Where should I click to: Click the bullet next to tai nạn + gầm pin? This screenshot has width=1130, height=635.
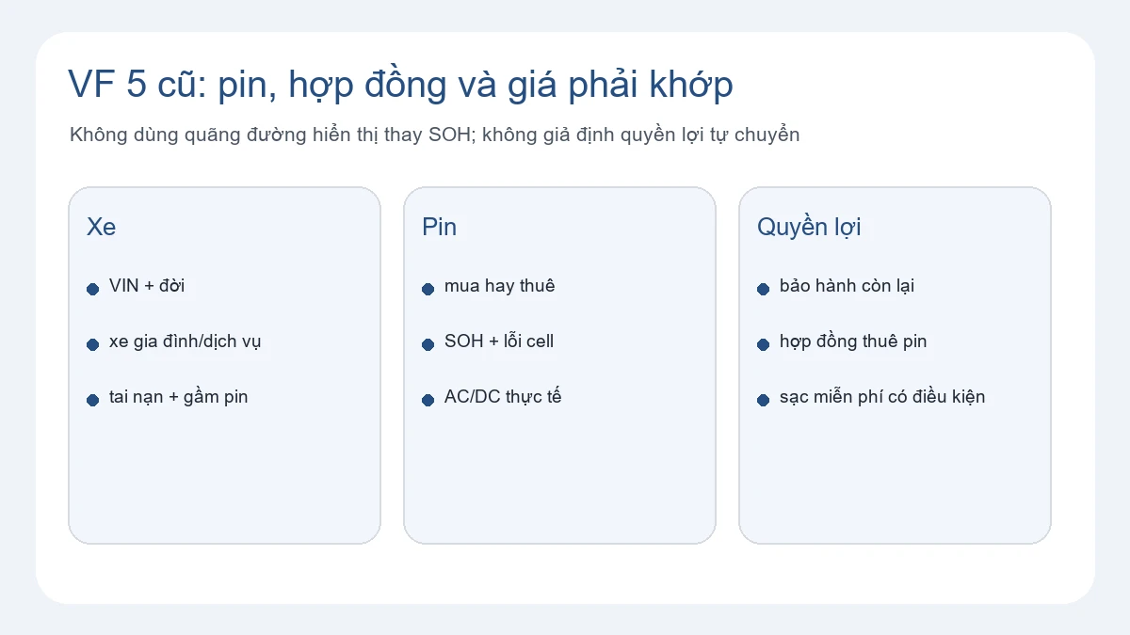pos(92,400)
